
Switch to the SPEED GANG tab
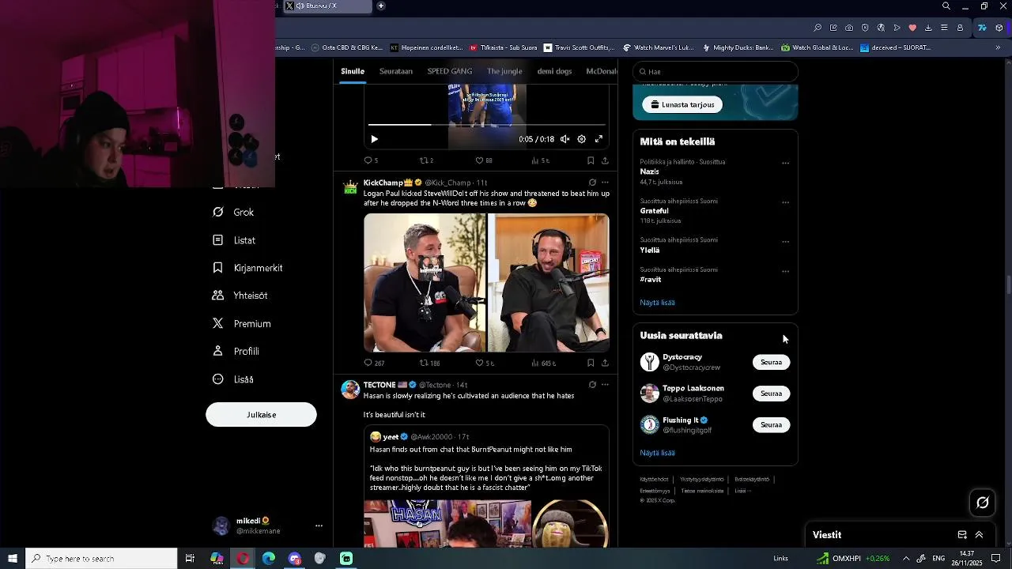[x=450, y=71]
